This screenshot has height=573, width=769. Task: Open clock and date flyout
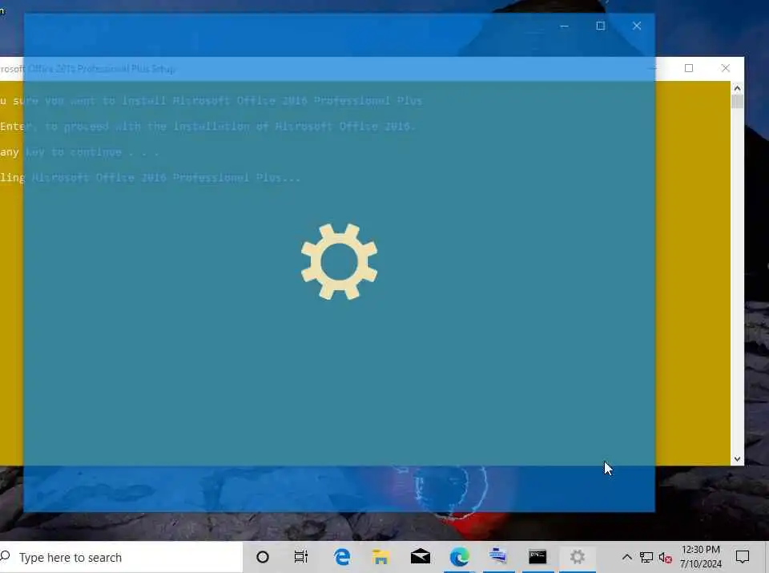click(x=701, y=557)
